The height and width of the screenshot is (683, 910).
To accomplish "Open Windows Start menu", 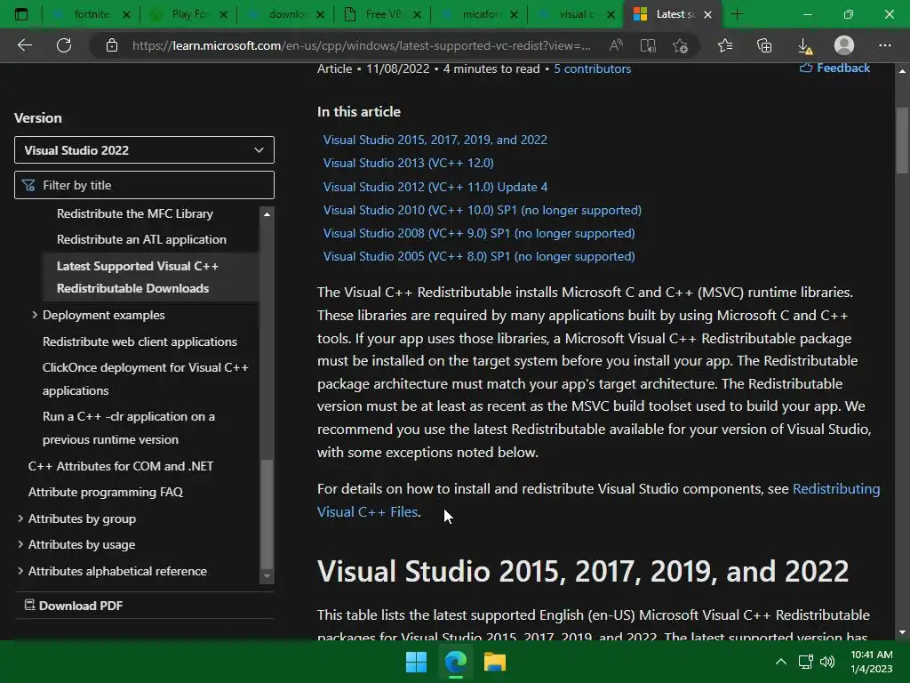I will point(416,662).
